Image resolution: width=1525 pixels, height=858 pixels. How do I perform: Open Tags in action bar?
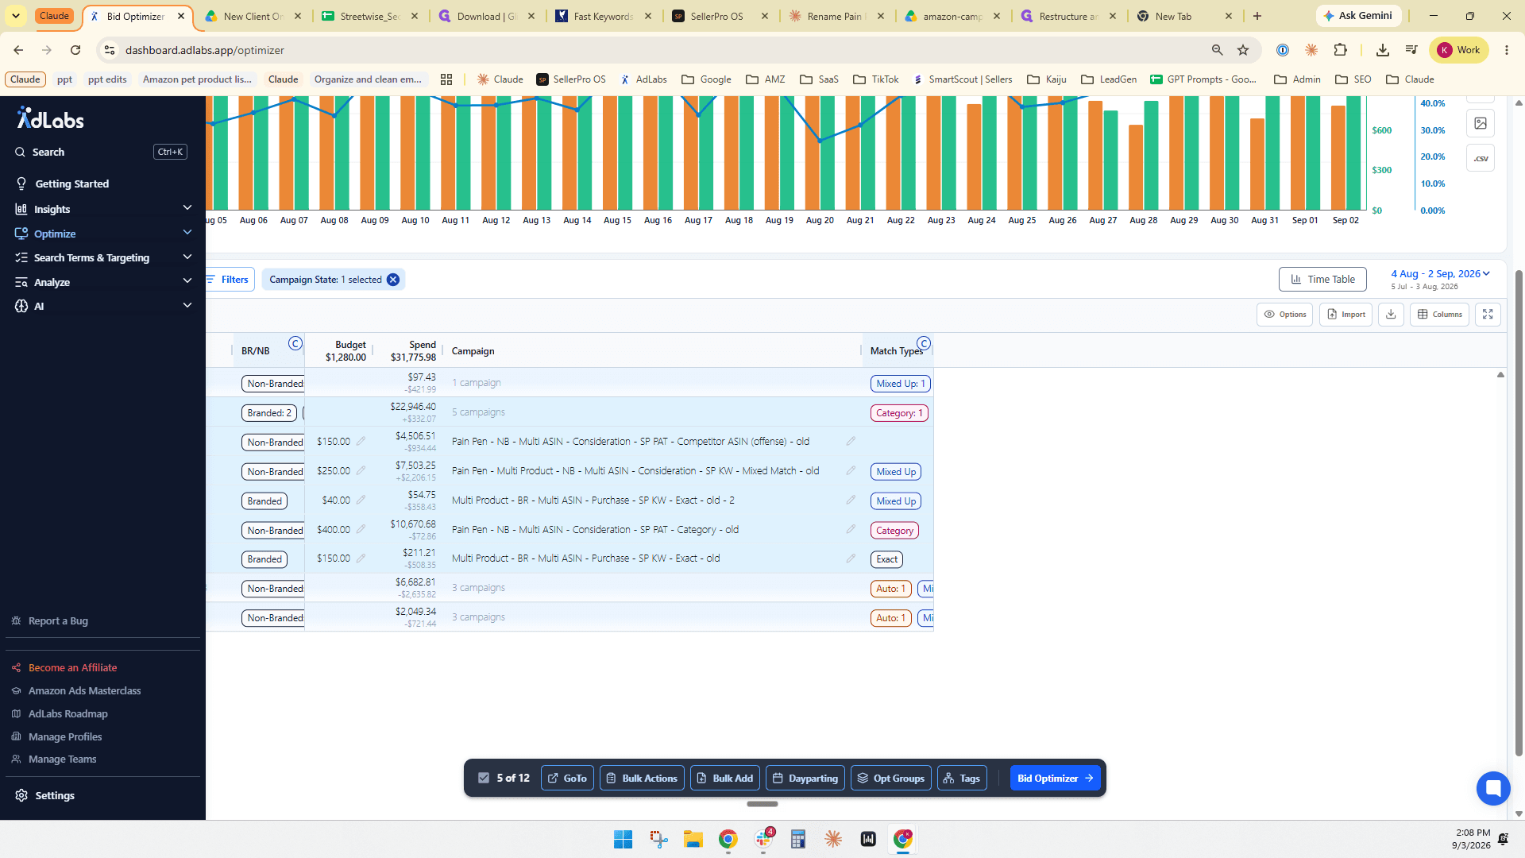click(961, 778)
